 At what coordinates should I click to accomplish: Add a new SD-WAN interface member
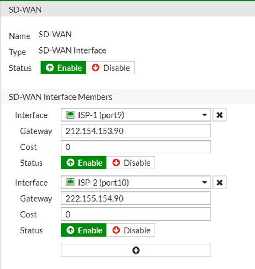coord(136,250)
